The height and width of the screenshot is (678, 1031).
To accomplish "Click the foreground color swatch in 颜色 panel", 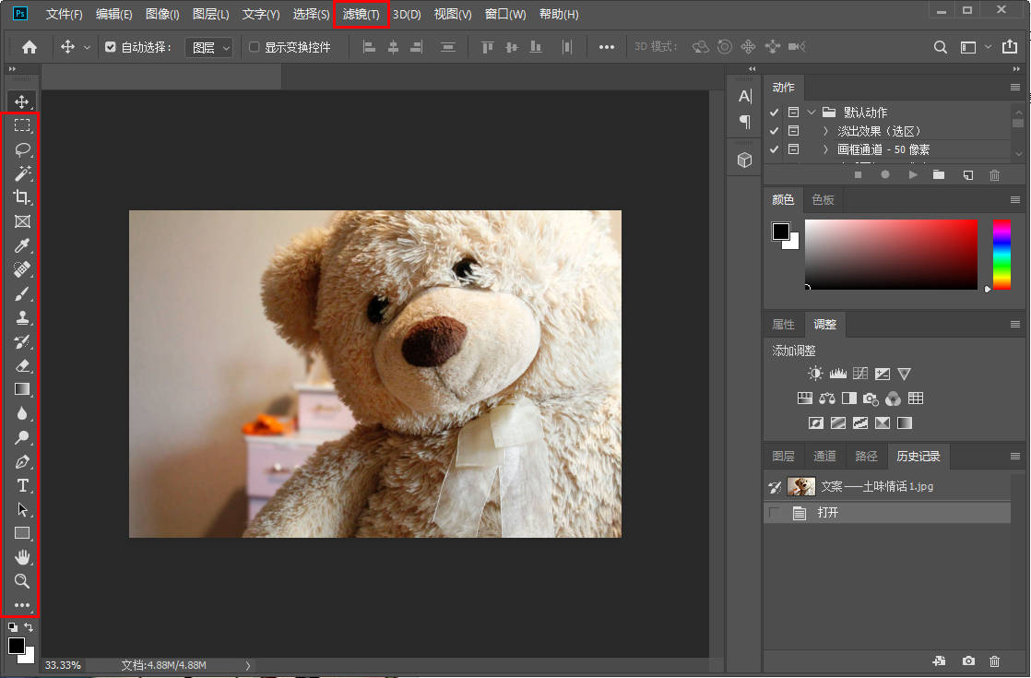I will pyautogui.click(x=781, y=231).
